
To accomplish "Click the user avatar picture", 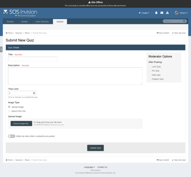I will [x=176, y=13].
